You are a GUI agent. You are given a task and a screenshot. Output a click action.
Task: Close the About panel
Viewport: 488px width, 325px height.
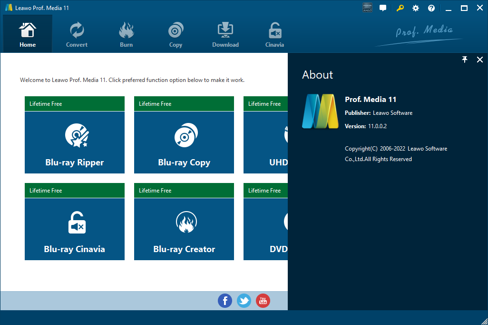coord(480,60)
